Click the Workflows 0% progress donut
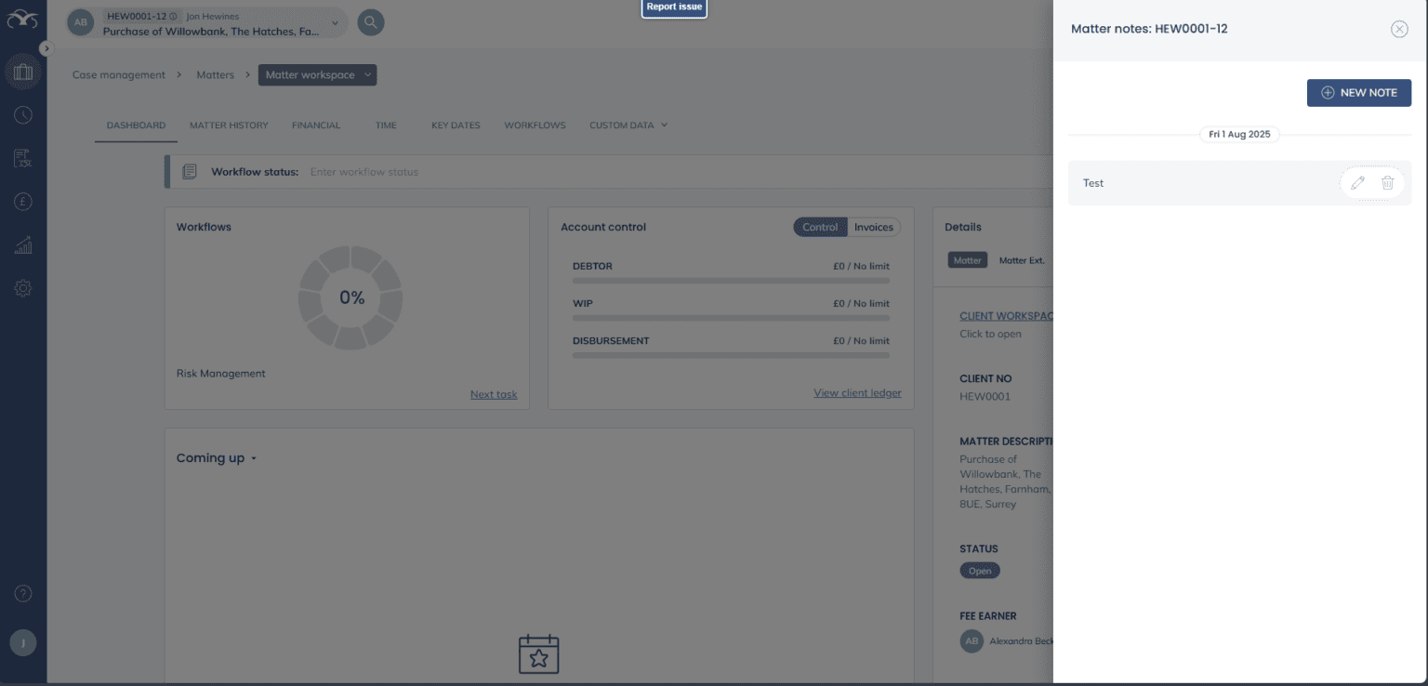 (350, 297)
